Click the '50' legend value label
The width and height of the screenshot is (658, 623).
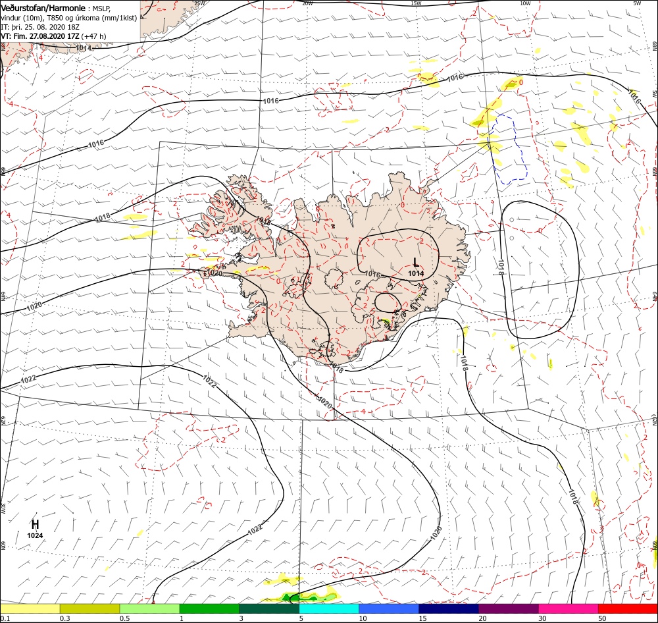coord(602,618)
